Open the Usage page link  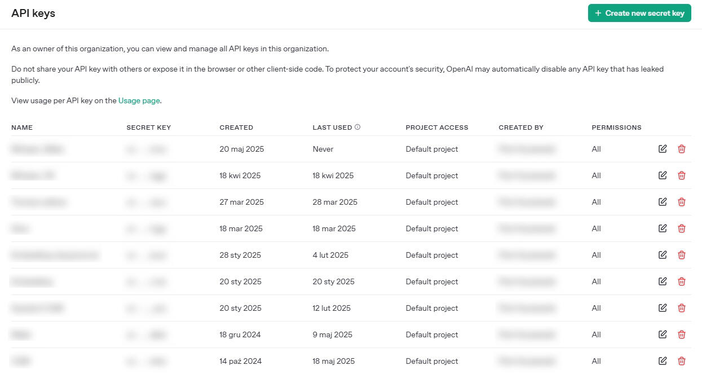coord(139,101)
